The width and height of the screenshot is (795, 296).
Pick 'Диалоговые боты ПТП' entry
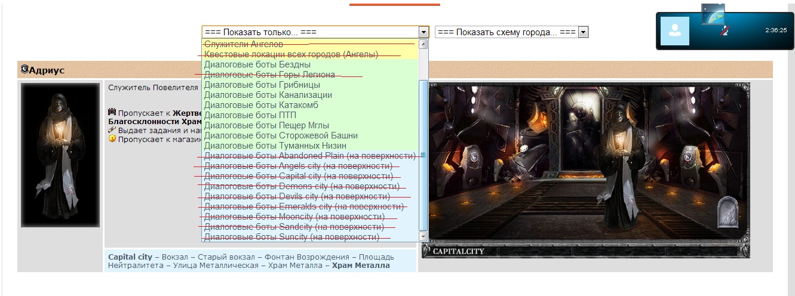[x=311, y=115]
